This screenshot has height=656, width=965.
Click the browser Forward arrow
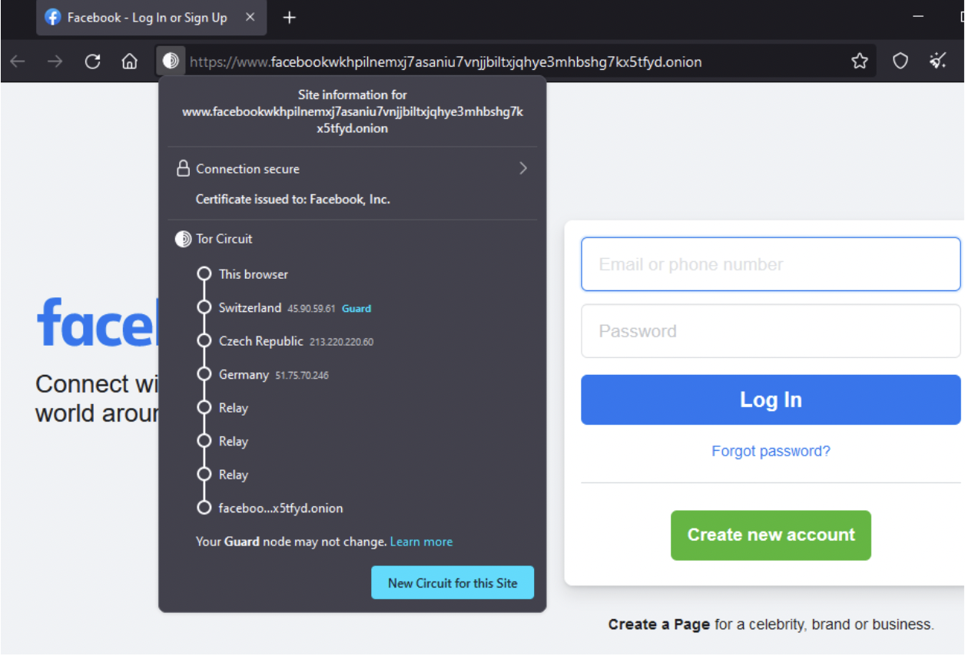[55, 61]
